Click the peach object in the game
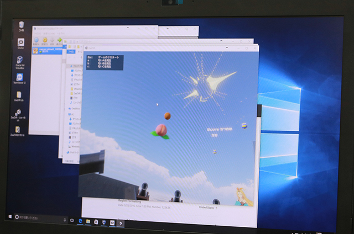 coord(161,131)
